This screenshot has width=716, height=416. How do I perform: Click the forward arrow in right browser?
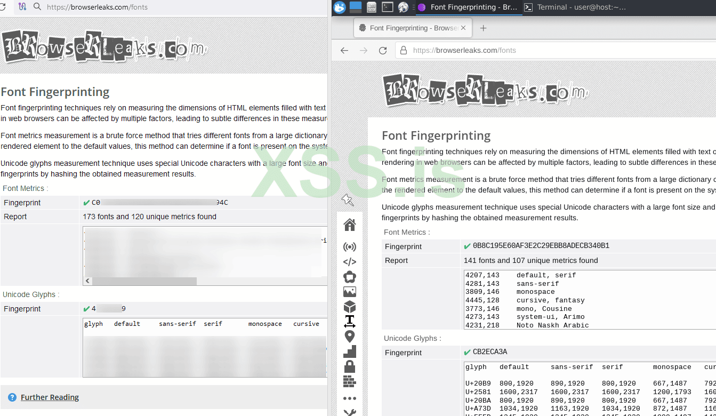(x=364, y=50)
